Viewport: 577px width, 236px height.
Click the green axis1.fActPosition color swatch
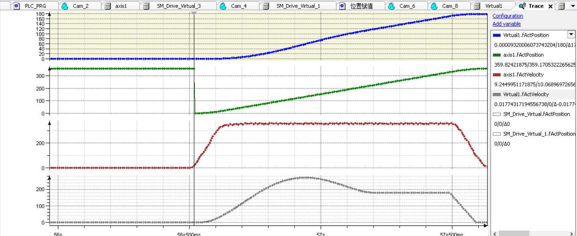pyautogui.click(x=497, y=55)
